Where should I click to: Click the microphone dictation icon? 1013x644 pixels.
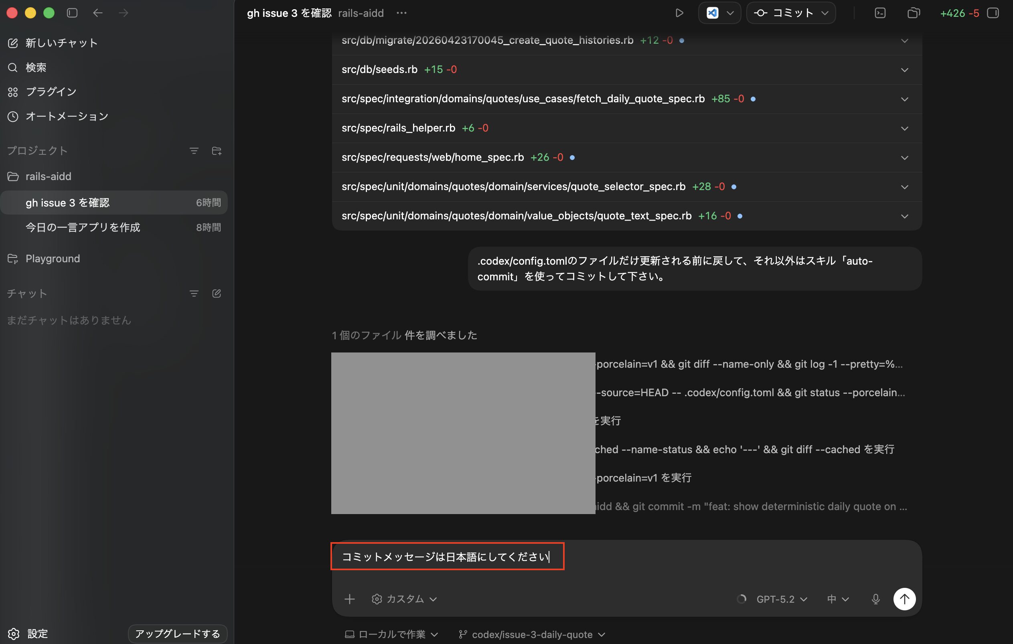click(x=875, y=599)
